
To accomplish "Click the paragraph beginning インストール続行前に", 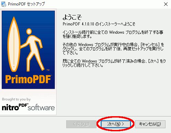I will pyautogui.click(x=113, y=34).
